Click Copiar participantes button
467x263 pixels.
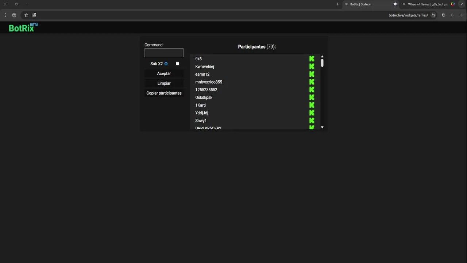(x=164, y=93)
